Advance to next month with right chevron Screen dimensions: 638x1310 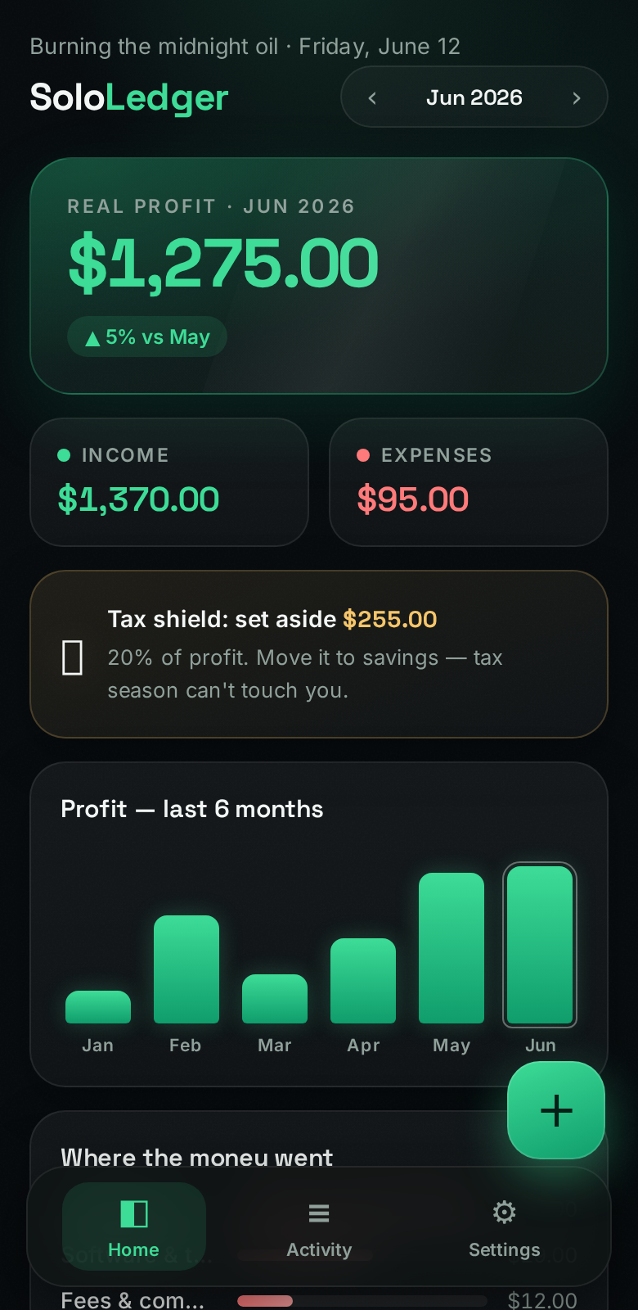click(x=577, y=98)
